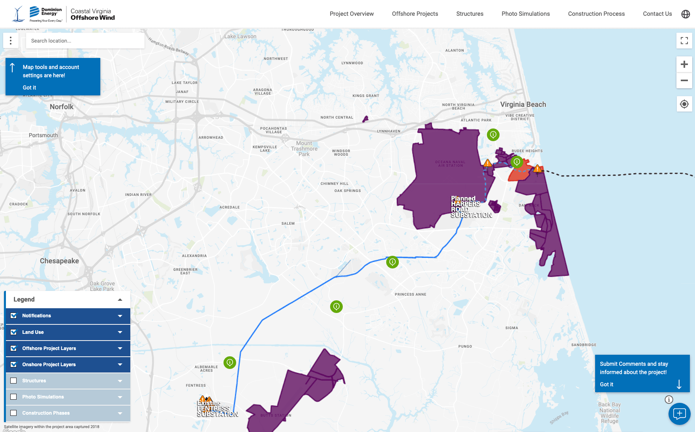The height and width of the screenshot is (432, 695).
Task: Click Planned Harpers Road Substation label
Action: coord(471,207)
